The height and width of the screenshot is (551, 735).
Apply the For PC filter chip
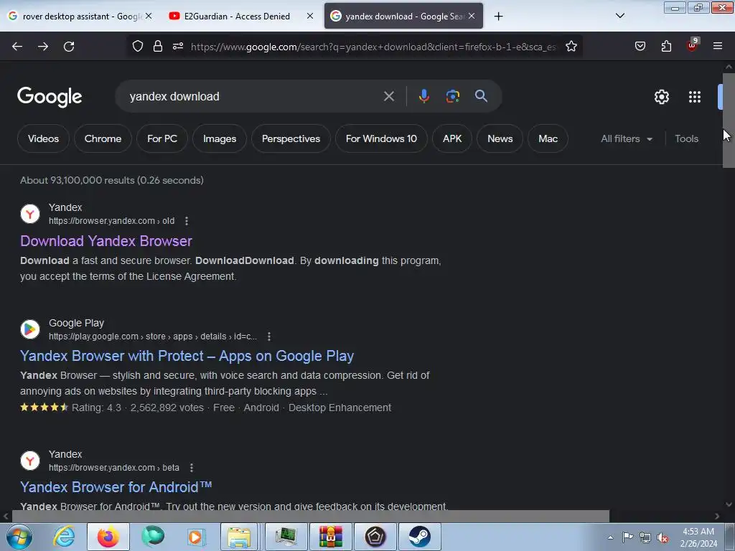(162, 138)
